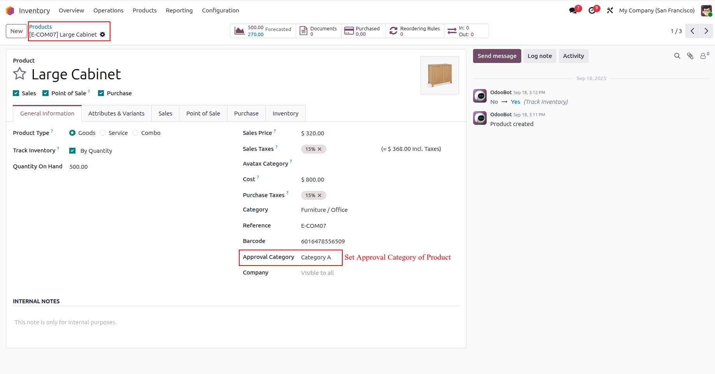Click the messages conversation bubble icon
Viewport: 715px width, 374px height.
(573, 10)
